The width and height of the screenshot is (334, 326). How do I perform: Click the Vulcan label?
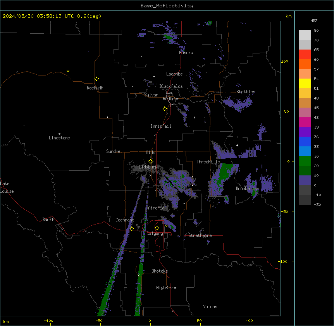click(x=210, y=307)
